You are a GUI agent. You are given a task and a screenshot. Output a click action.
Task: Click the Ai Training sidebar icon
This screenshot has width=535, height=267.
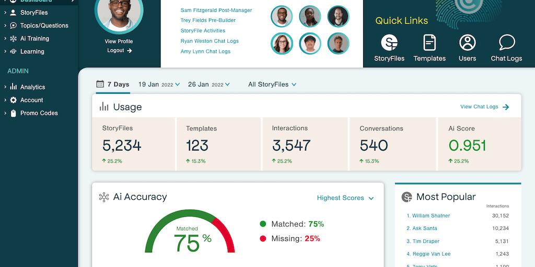pyautogui.click(x=13, y=39)
